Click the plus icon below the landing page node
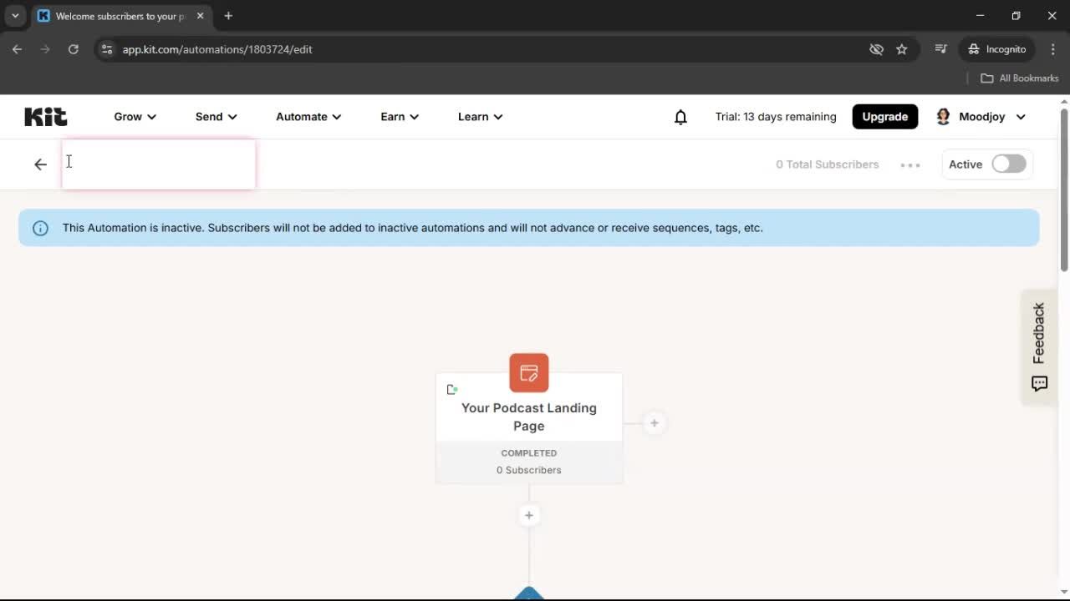The image size is (1070, 601). (528, 515)
